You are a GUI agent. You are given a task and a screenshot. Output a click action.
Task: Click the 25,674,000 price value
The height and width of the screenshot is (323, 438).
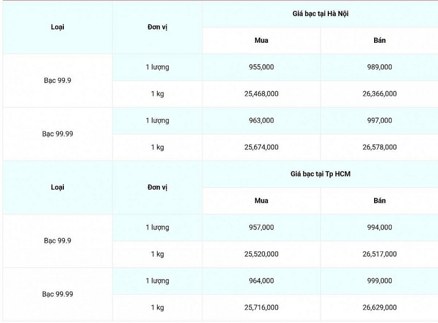[x=261, y=147]
